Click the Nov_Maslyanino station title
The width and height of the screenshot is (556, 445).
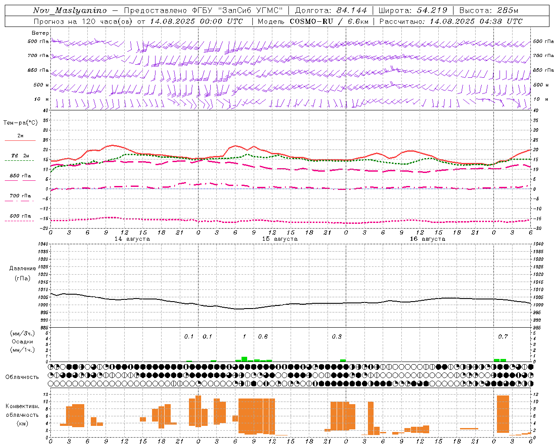pyautogui.click(x=70, y=10)
